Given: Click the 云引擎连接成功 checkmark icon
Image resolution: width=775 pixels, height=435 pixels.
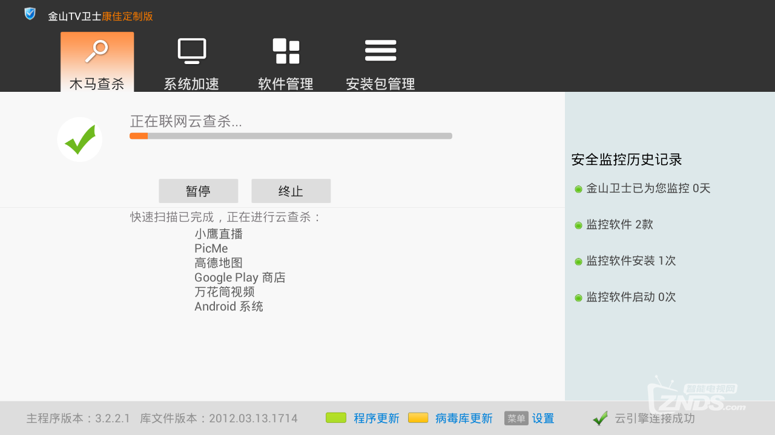Looking at the screenshot, I should [x=600, y=418].
